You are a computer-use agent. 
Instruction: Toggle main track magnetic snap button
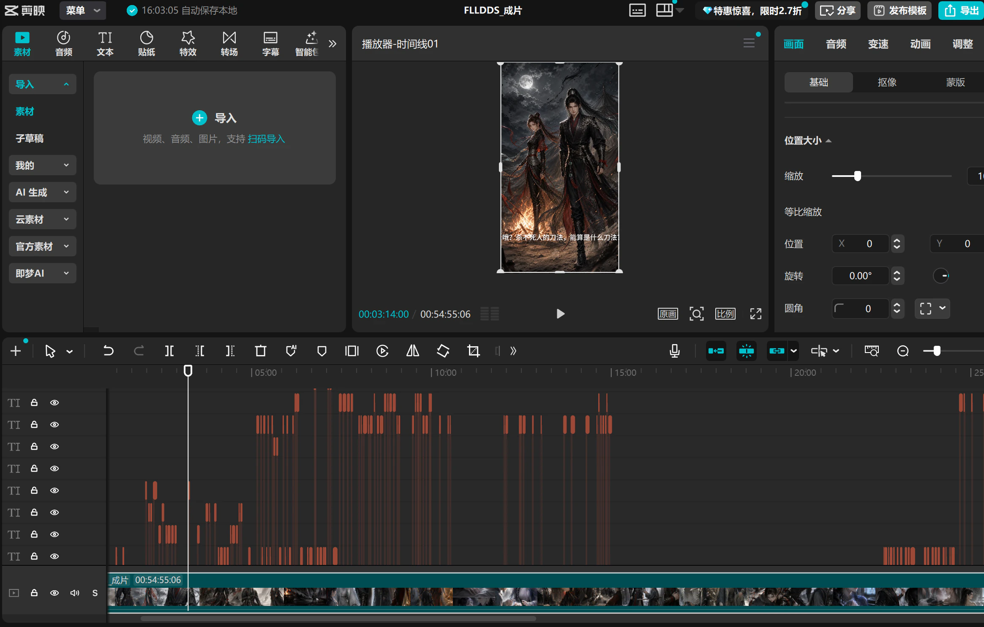point(716,351)
